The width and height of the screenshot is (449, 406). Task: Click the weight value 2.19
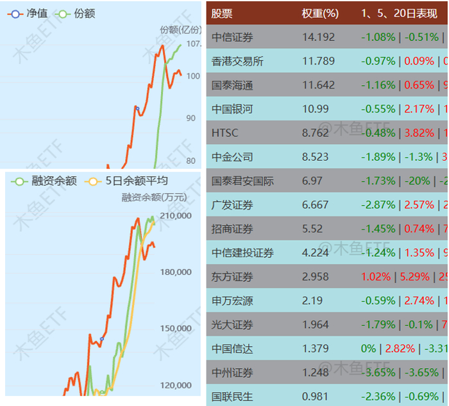point(312,301)
